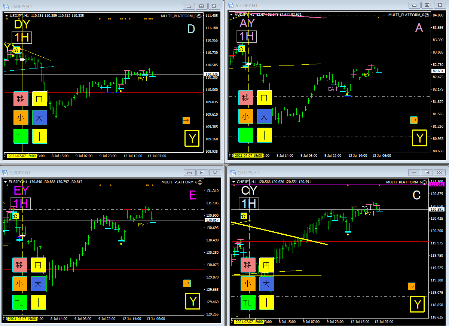Click the orange 小 button in USDJPY chart

click(21, 118)
